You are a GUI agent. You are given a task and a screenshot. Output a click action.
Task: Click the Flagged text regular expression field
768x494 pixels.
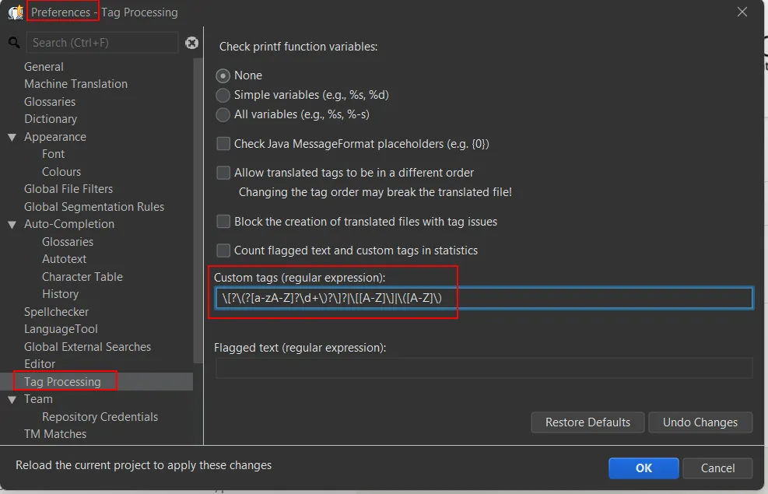[482, 368]
